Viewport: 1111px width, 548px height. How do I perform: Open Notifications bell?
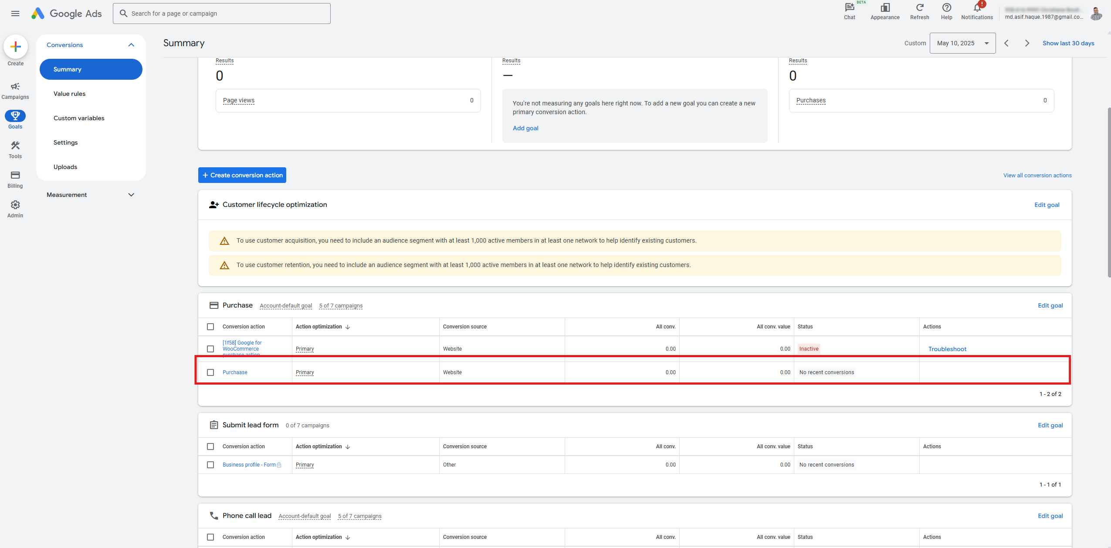point(977,11)
